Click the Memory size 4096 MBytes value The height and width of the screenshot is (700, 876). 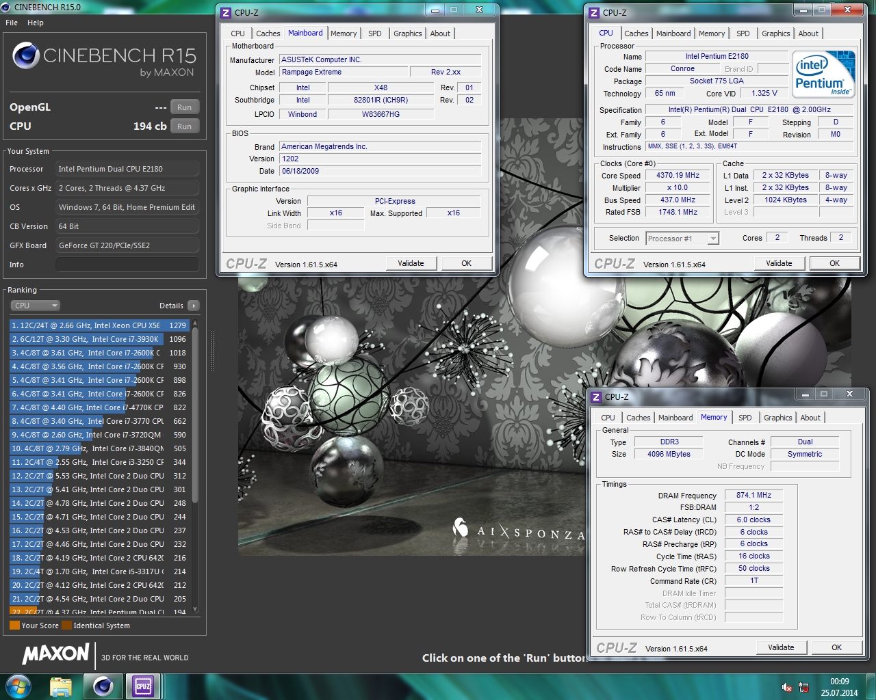click(x=669, y=455)
